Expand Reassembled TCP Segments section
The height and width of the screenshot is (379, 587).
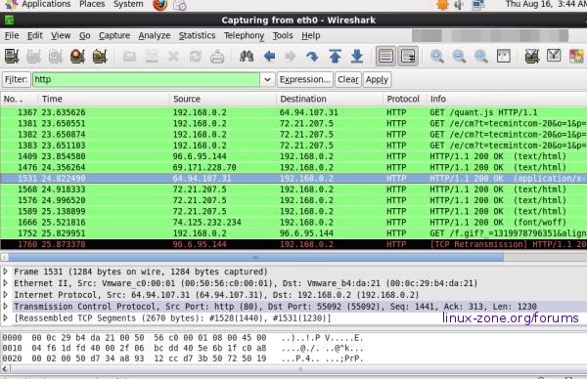pyautogui.click(x=6, y=317)
